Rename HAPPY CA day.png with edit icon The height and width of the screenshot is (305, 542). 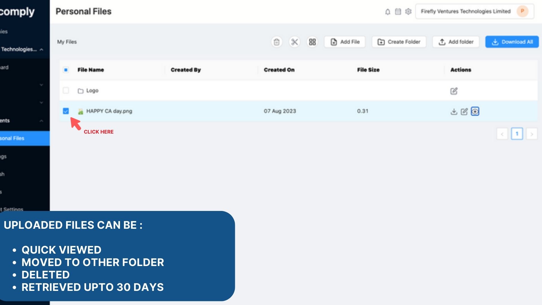[464, 112]
